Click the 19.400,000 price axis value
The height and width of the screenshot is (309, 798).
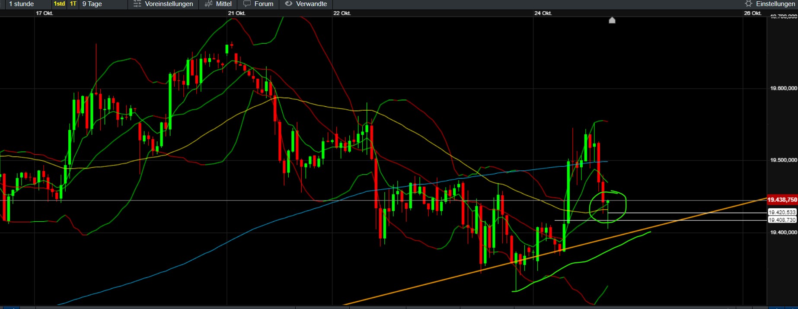783,232
